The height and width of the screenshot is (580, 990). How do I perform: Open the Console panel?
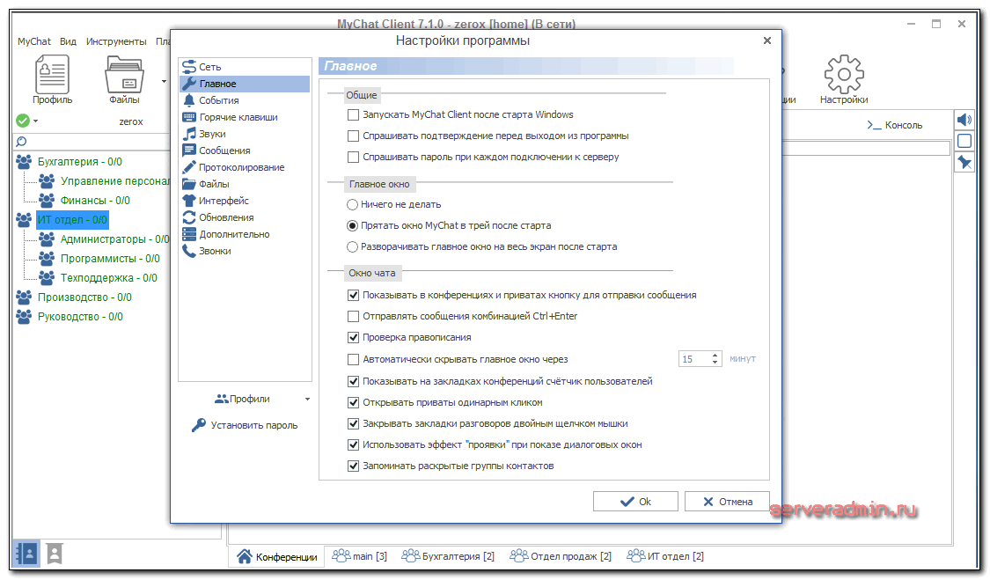[x=895, y=125]
